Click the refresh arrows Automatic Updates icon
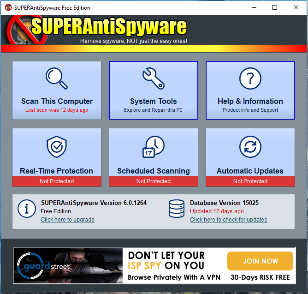 pos(250,147)
